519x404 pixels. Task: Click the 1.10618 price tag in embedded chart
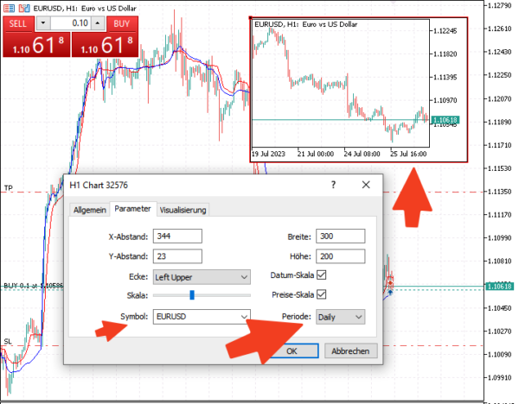(x=445, y=120)
